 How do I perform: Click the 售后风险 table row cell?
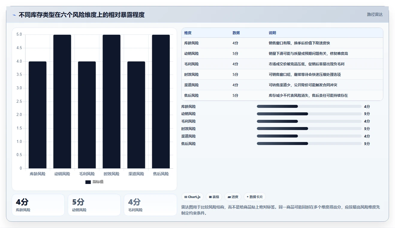192,96
